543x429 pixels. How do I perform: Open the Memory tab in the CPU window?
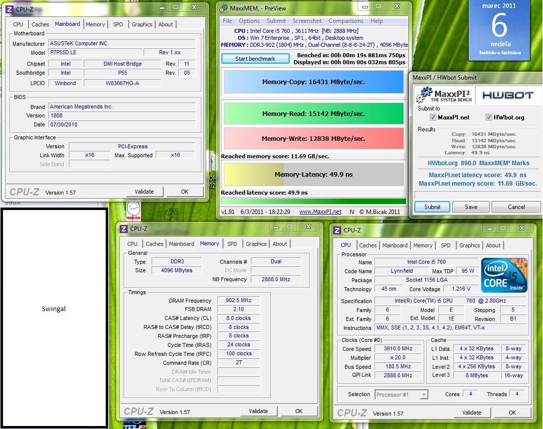pyautogui.click(x=423, y=245)
